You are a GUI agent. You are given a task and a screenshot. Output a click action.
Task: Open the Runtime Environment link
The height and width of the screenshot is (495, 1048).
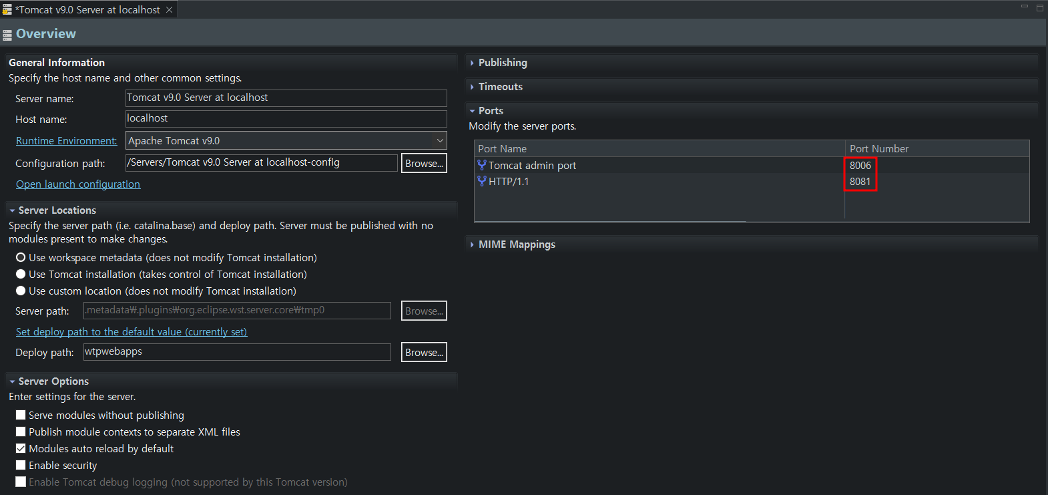point(67,140)
